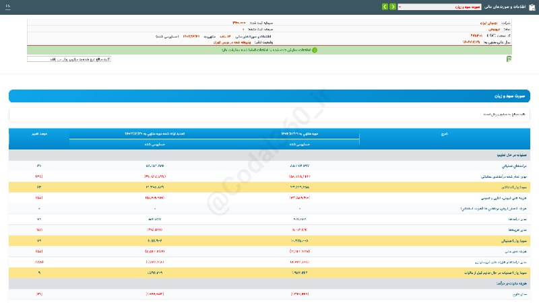Go to the previous report sheet arrow

coord(393,7)
